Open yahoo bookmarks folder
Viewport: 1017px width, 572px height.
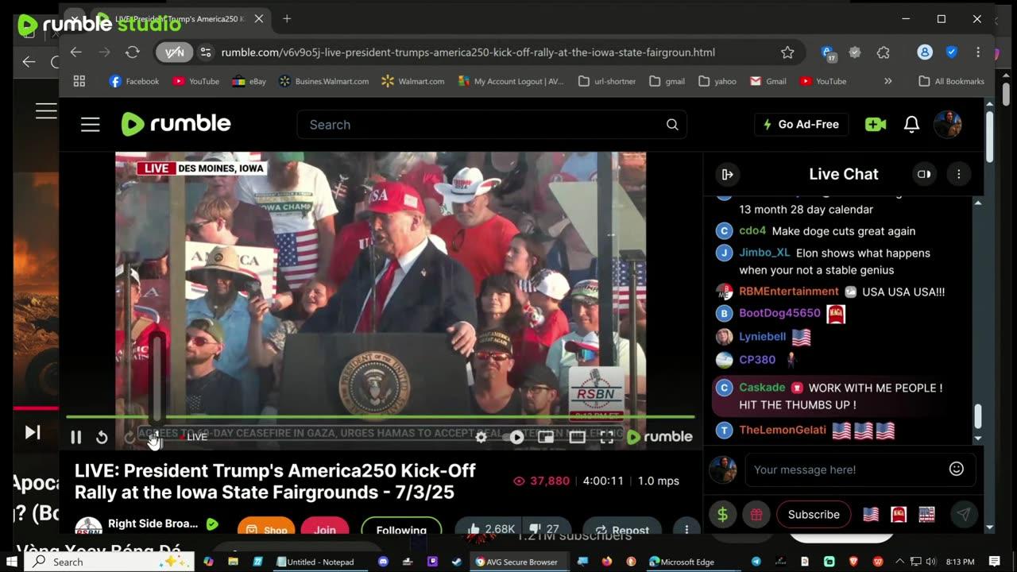click(x=717, y=81)
